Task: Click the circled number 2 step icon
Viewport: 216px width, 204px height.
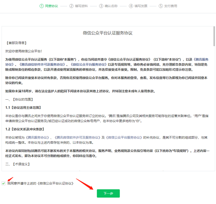Action: click(x=71, y=6)
